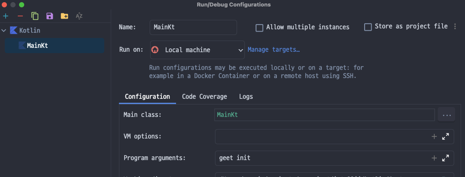Save the configuration with the disk icon
Viewport: 465px width, 177px height.
[50, 16]
